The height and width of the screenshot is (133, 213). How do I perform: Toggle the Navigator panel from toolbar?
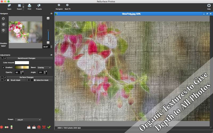tap(59, 5)
